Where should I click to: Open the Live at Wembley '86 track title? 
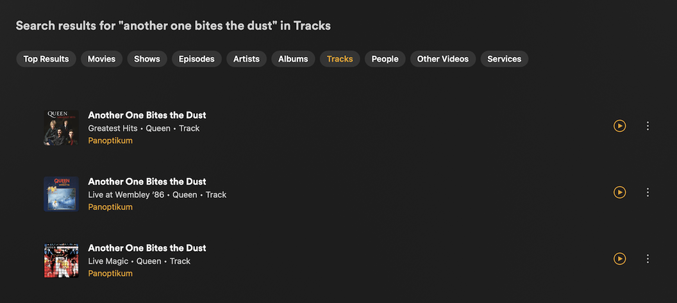(147, 181)
